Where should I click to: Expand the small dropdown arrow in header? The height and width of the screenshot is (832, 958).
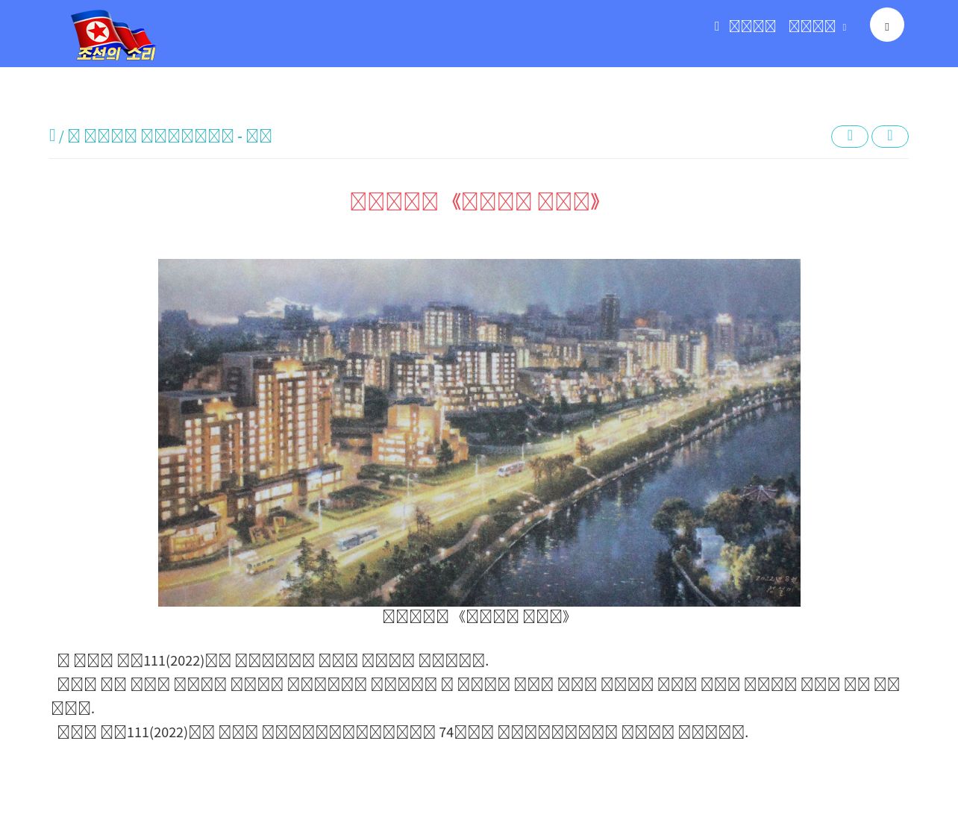click(845, 28)
